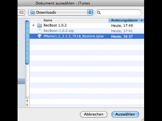Click the RecBoot-1.0.2.zip file icon
The height and width of the screenshot is (121, 162).
click(39, 31)
